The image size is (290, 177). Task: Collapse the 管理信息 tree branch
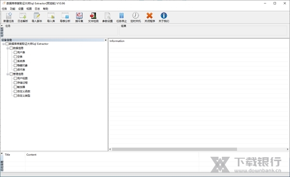[8, 74]
